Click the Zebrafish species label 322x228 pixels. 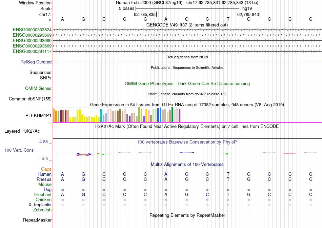(42, 210)
